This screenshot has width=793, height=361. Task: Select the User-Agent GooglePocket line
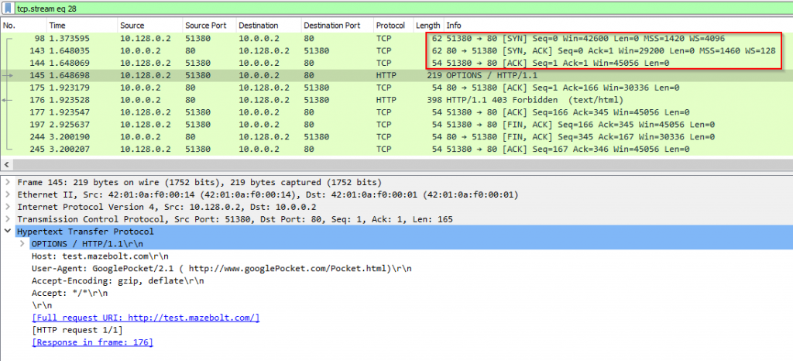[x=221, y=269]
